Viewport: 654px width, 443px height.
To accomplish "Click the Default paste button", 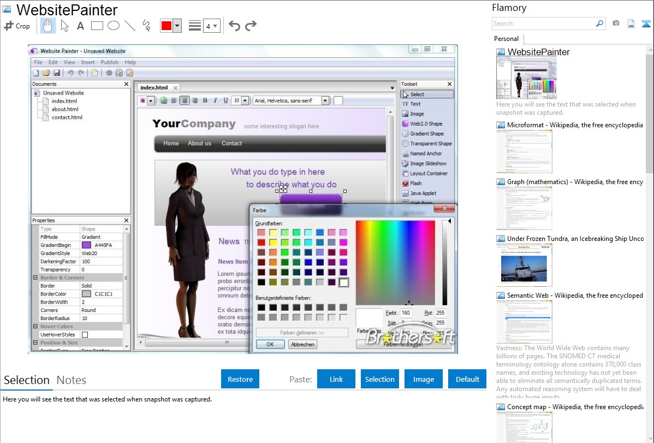I will point(467,379).
